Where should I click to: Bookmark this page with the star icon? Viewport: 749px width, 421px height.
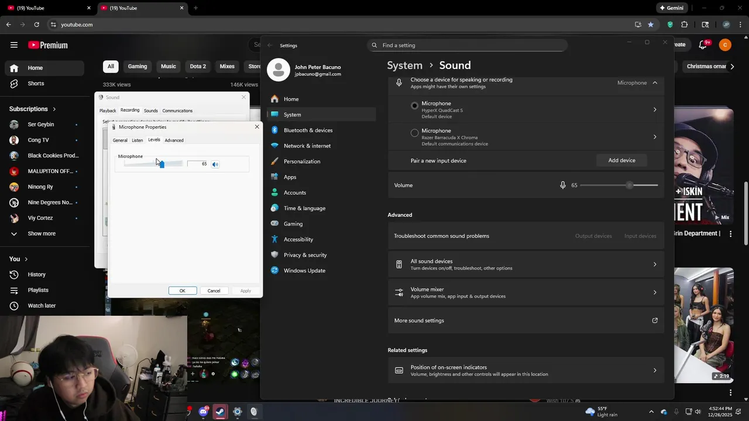click(x=651, y=25)
